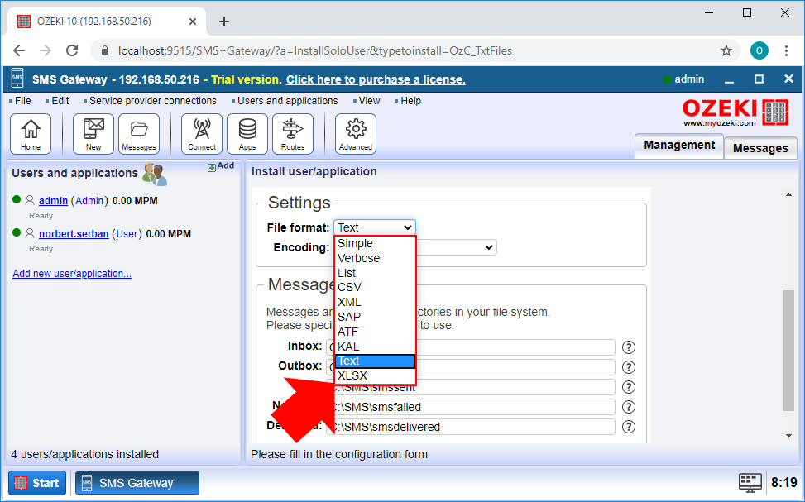Image resolution: width=805 pixels, height=502 pixels.
Task: Click the File format dropdown
Action: tap(374, 227)
